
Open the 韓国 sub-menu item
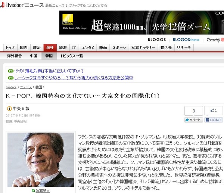pyautogui.click(x=49, y=56)
